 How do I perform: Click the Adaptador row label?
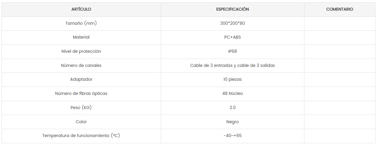(x=81, y=79)
